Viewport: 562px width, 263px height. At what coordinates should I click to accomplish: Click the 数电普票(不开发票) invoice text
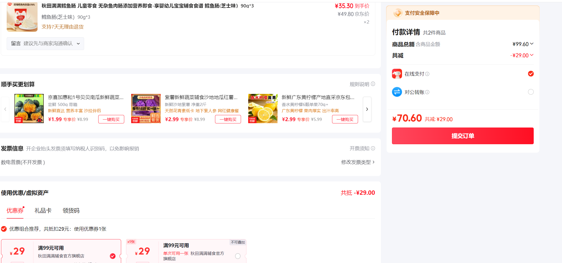[23, 162]
